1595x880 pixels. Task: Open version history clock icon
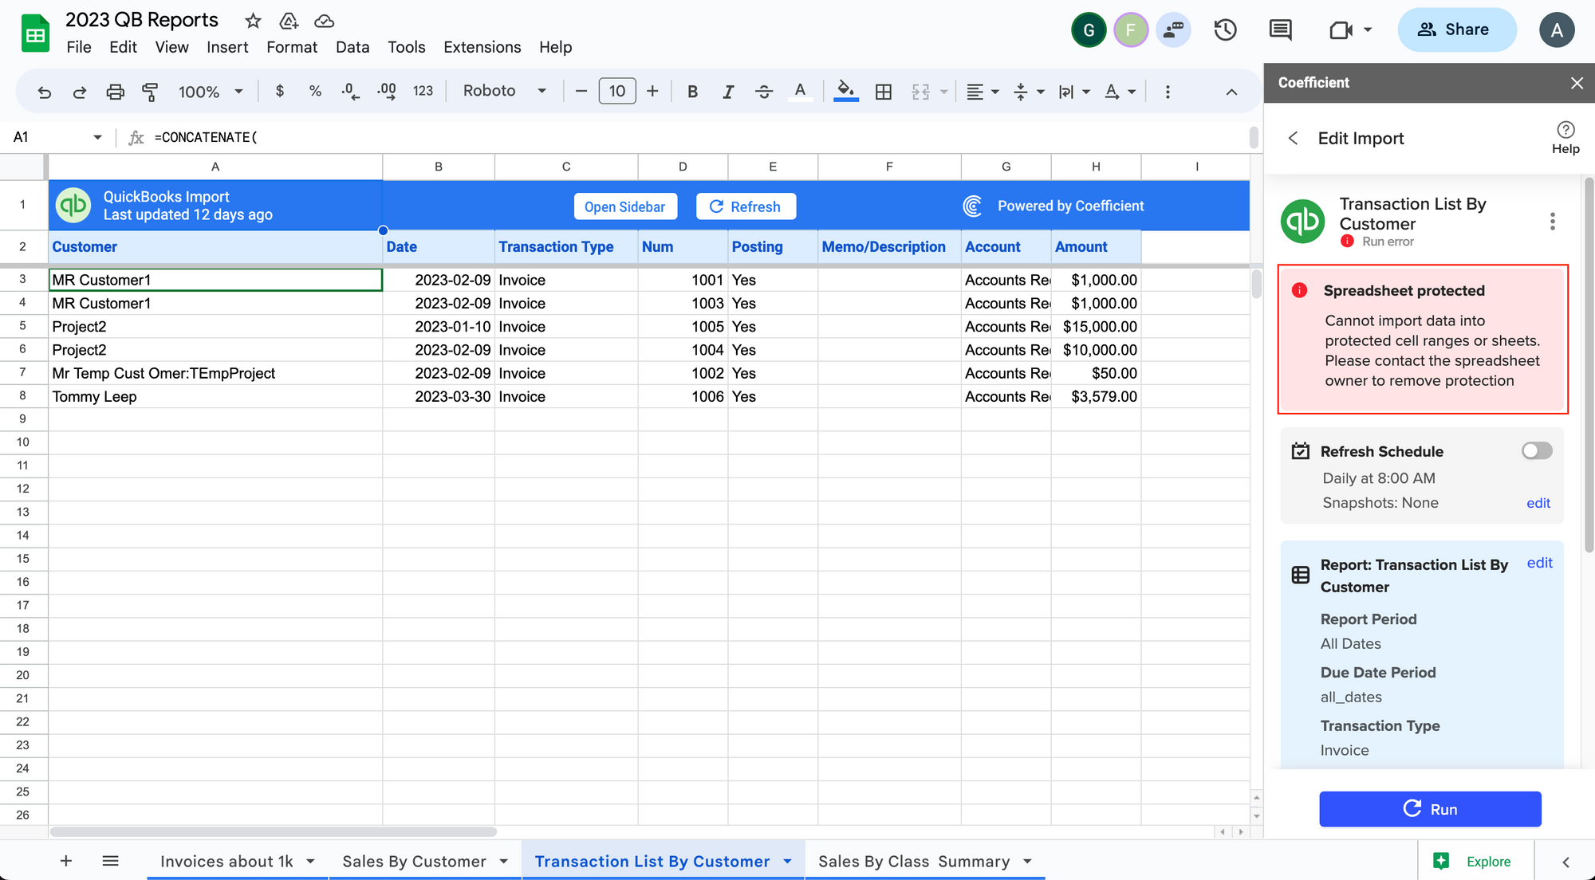1225,30
